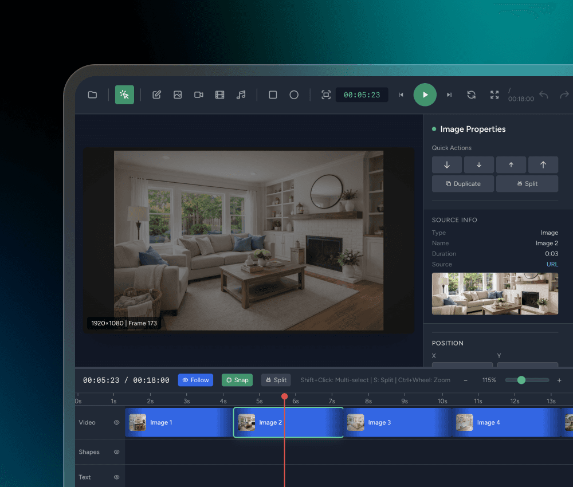This screenshot has width=573, height=487.
Task: Skip to the end of the video
Action: coord(449,95)
